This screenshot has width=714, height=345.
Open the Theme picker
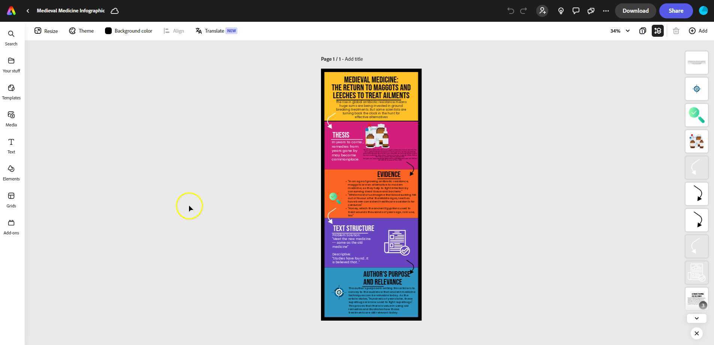pos(81,31)
